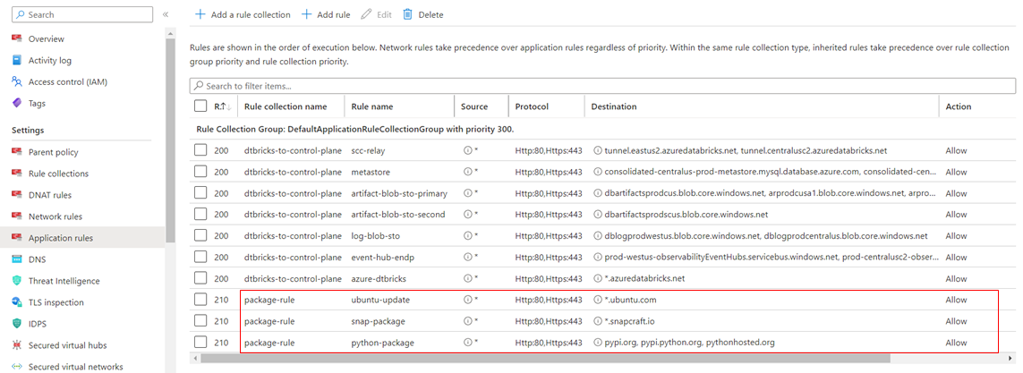Click the IDPS shield icon
This screenshot has width=1023, height=373.
16,324
